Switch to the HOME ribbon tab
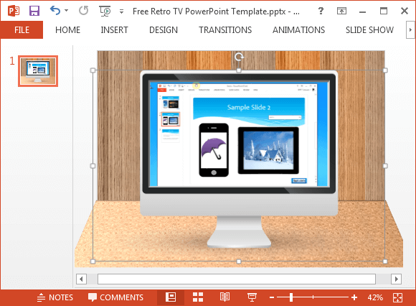Viewport: 416px width, 306px height. click(67, 29)
